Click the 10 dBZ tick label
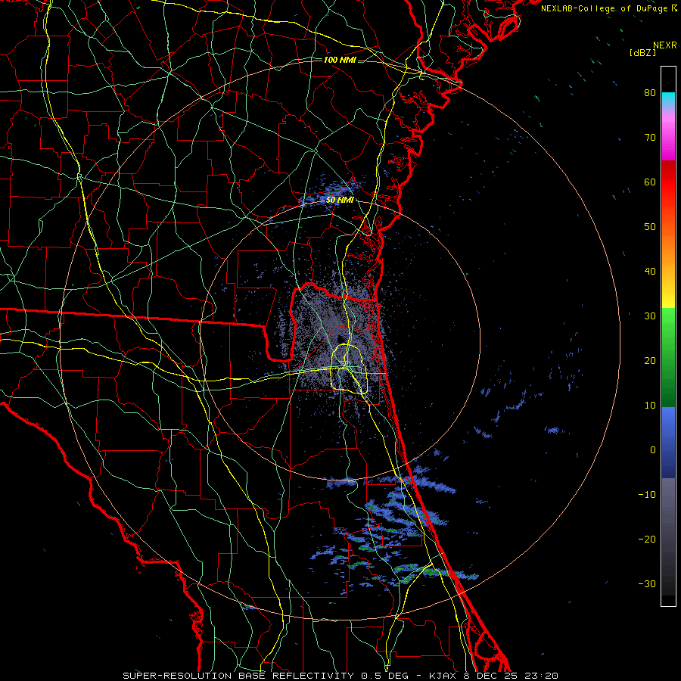Image resolution: width=681 pixels, height=681 pixels. [x=650, y=406]
